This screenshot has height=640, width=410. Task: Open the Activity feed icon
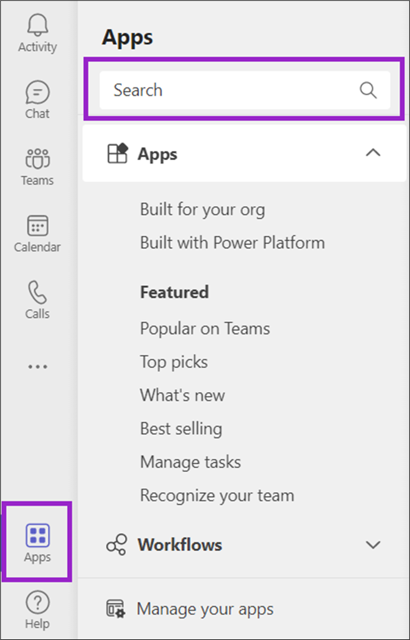point(37,24)
